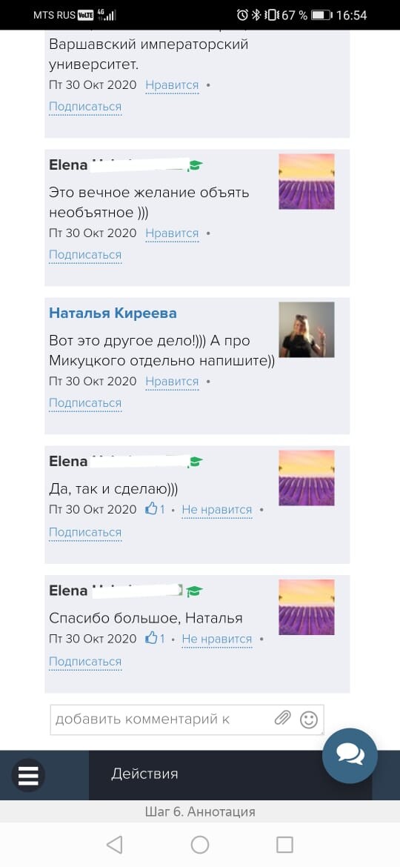The width and height of the screenshot is (400, 867).
Task: Click lavender field avatar on "объять необъятное" comment
Action: pyautogui.click(x=307, y=182)
